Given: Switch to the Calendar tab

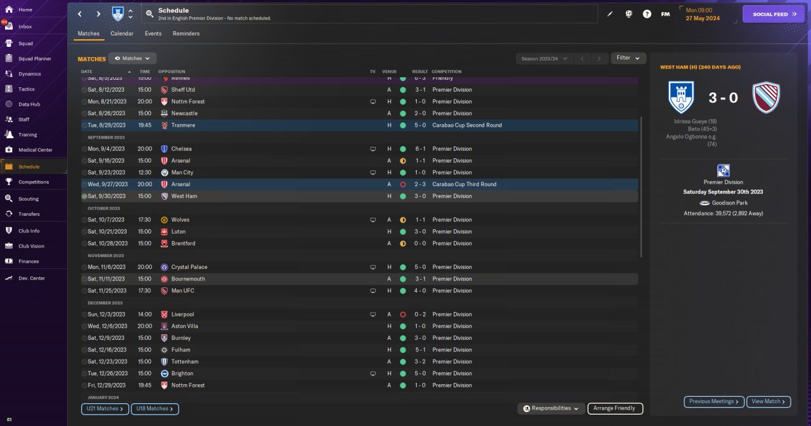Looking at the screenshot, I should pyautogui.click(x=122, y=34).
